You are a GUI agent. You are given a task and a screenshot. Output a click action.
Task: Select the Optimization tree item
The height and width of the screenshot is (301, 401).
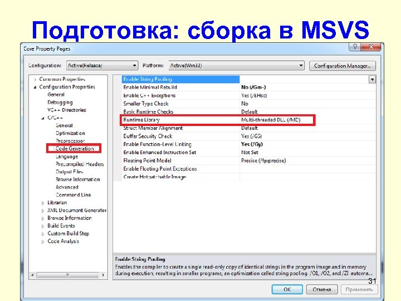click(70, 133)
